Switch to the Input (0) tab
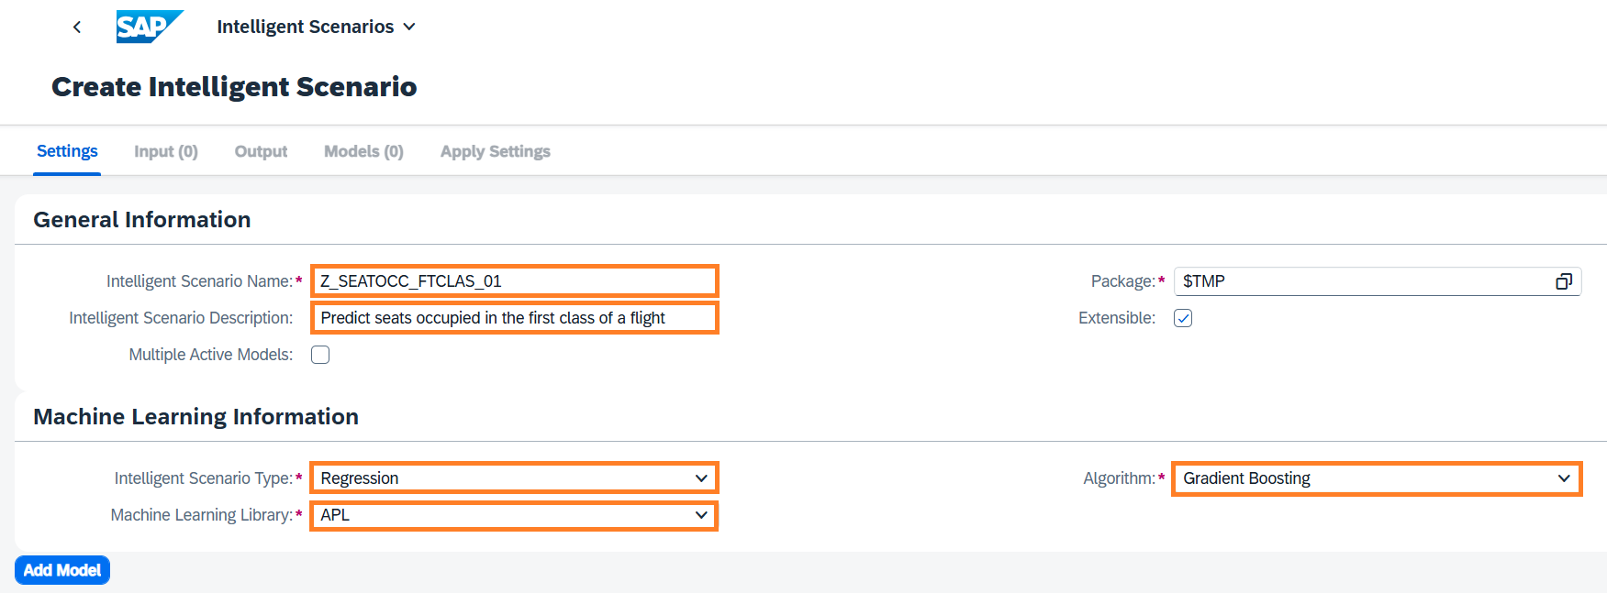This screenshot has width=1607, height=593. (x=166, y=151)
